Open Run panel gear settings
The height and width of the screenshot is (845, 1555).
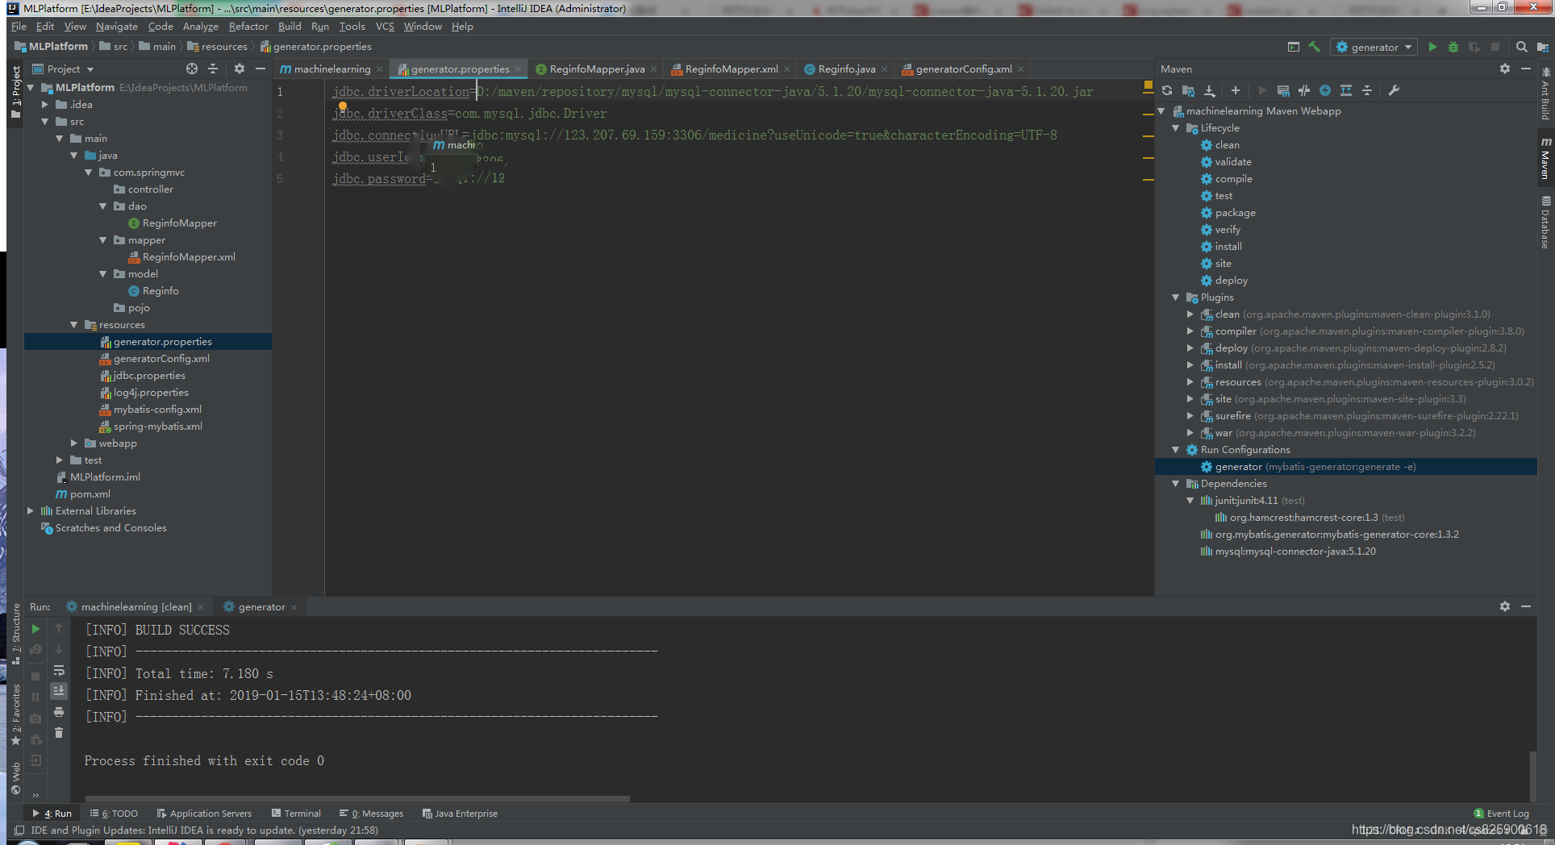click(1505, 606)
